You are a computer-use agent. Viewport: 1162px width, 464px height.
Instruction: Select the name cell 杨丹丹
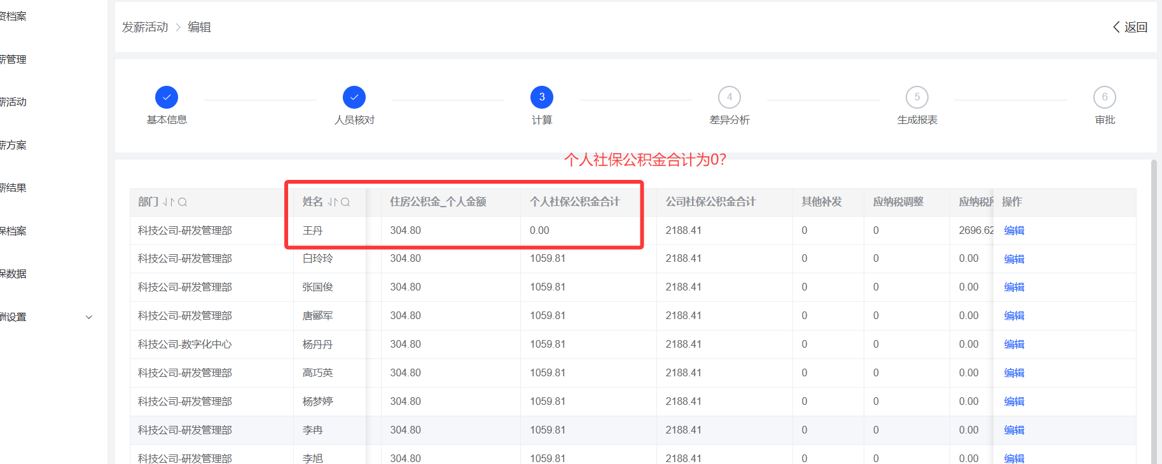point(317,345)
